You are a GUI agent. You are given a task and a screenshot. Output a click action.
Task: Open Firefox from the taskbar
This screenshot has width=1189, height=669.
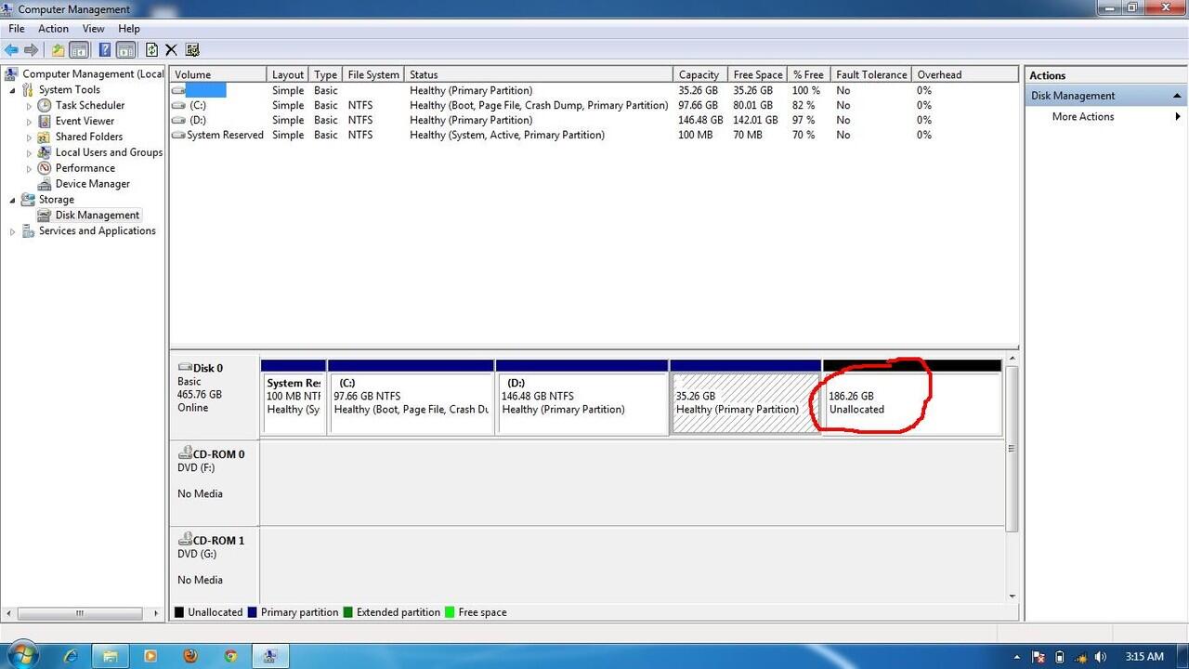coord(190,656)
